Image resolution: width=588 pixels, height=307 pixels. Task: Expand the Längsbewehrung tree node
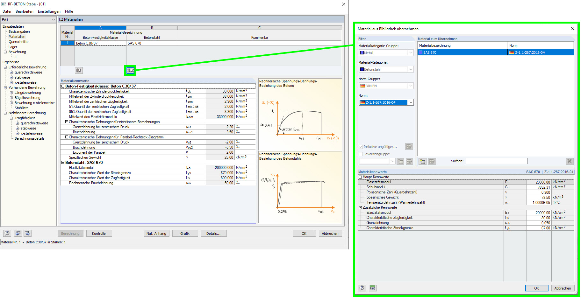[11, 93]
